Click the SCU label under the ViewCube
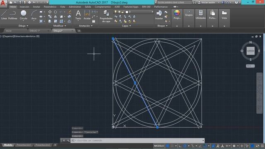The height and width of the screenshot is (149, 265). click(250, 66)
